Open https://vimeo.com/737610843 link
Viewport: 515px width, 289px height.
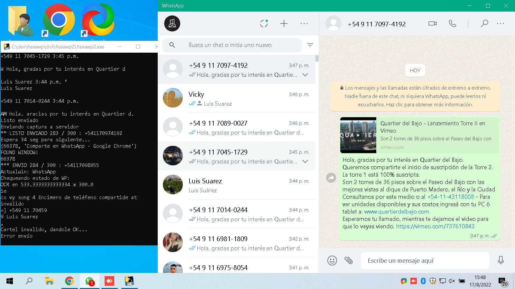(435, 226)
